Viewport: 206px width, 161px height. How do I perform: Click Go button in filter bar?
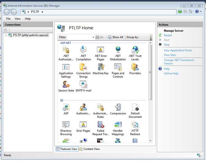tap(100, 37)
